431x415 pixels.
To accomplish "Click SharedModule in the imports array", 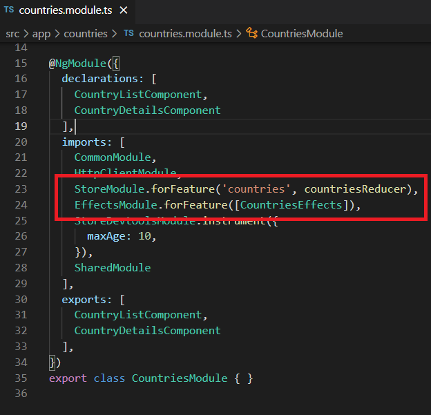I will coord(112,267).
